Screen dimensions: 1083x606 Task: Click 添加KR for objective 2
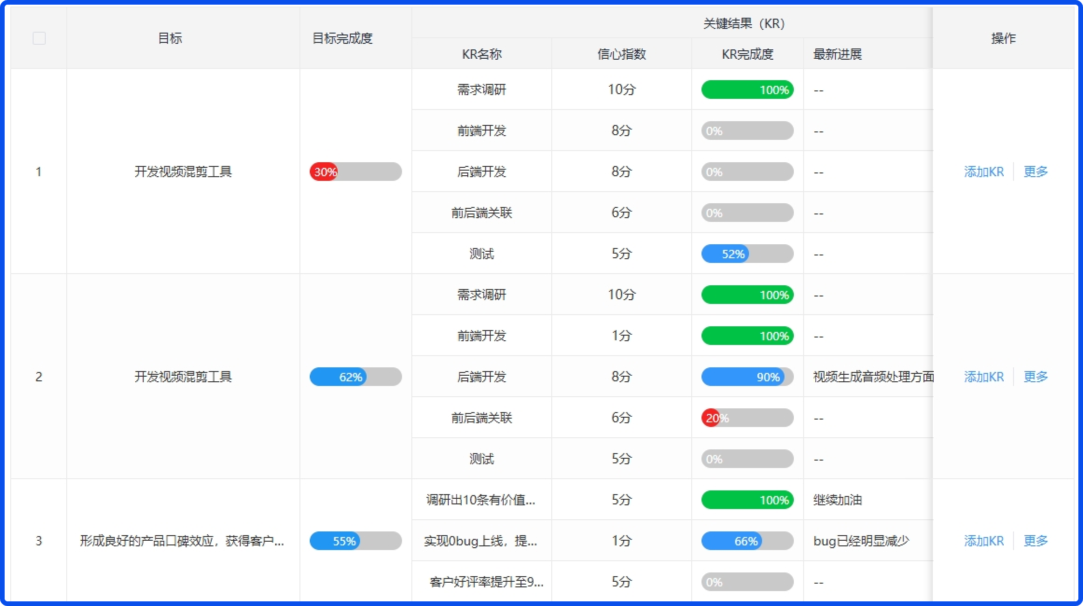coord(984,377)
